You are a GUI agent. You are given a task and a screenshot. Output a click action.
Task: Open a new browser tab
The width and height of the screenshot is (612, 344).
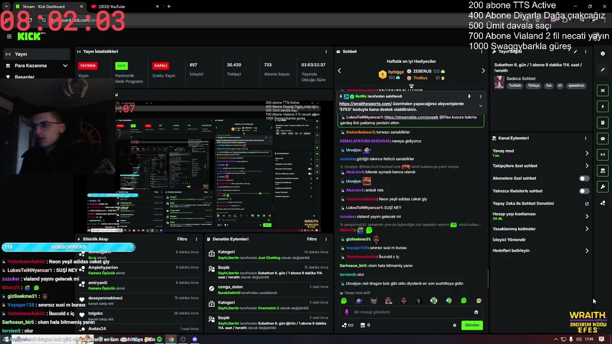[x=169, y=6]
